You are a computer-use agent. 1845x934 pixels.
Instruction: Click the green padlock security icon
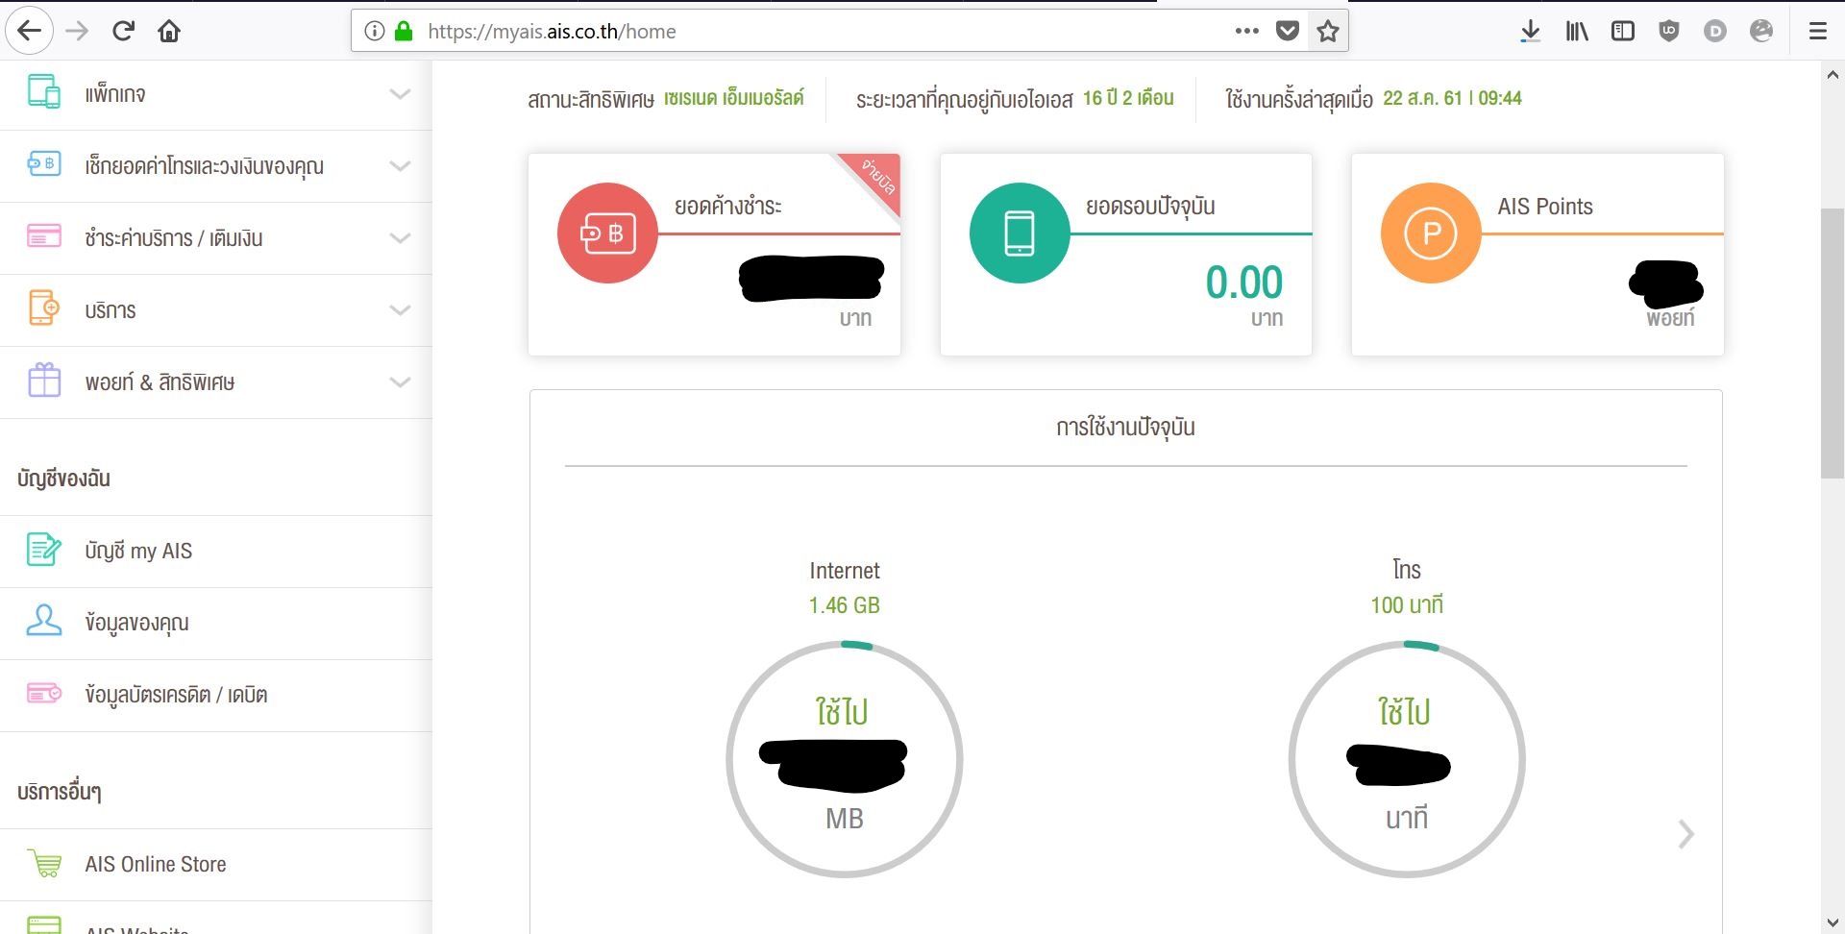point(404,32)
